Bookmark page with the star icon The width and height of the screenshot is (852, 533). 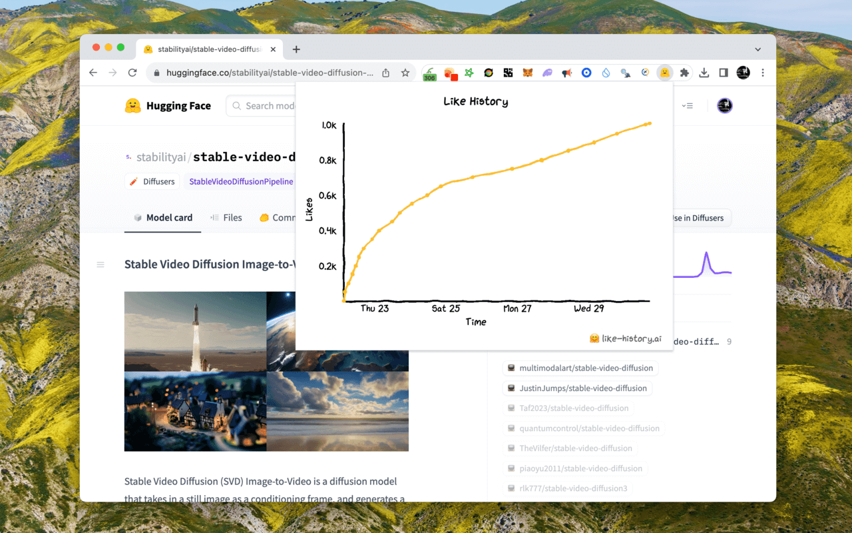click(405, 73)
